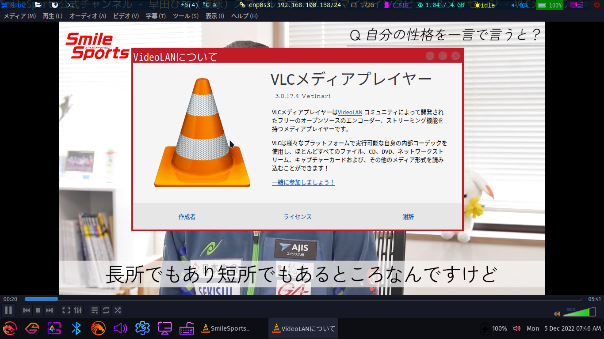
Task: Launch terminal icon in top bar
Action: pyautogui.click(x=71, y=5)
